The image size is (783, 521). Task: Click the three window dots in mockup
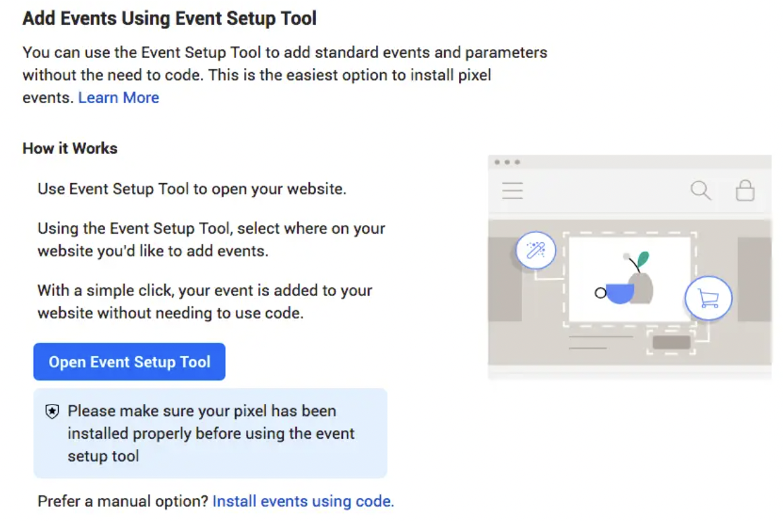point(507,162)
